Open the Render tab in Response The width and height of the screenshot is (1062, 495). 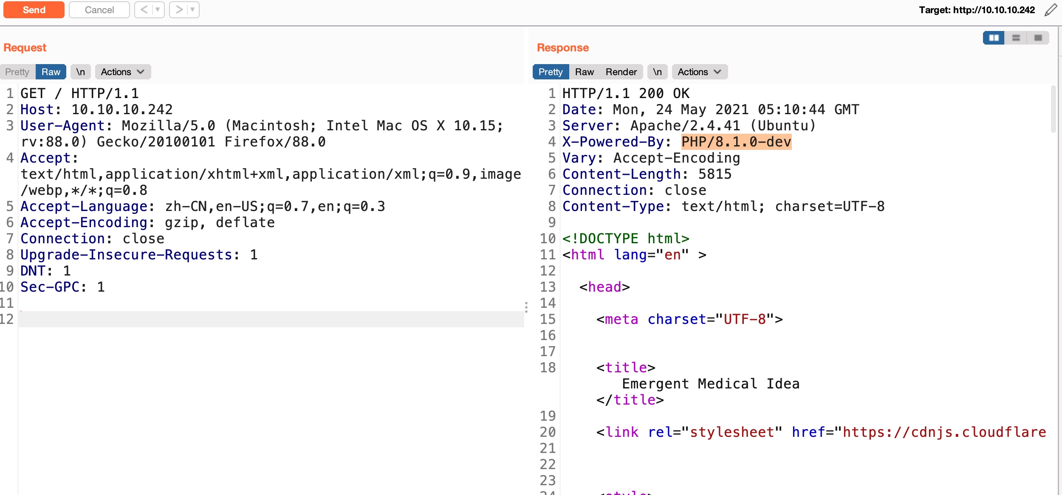(621, 72)
